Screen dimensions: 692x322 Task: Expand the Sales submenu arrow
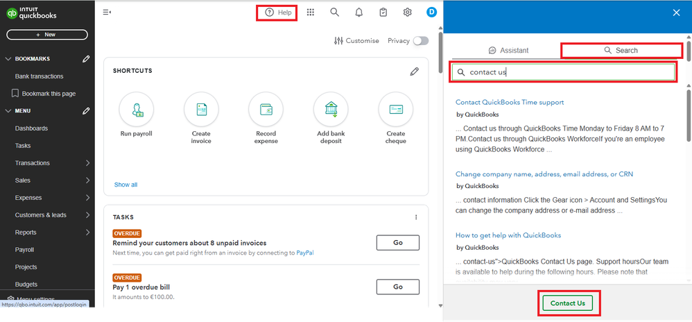(87, 180)
